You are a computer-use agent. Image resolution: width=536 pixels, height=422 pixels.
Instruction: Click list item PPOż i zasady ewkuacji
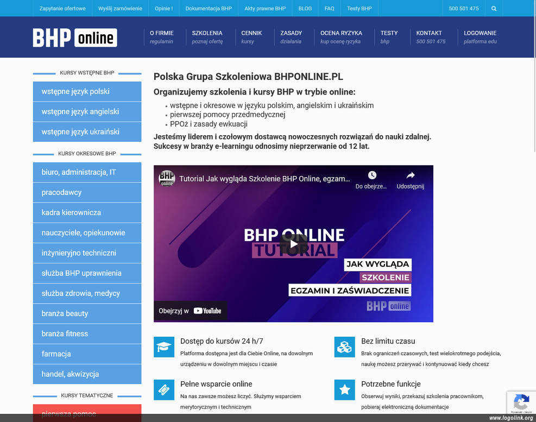tap(209, 124)
